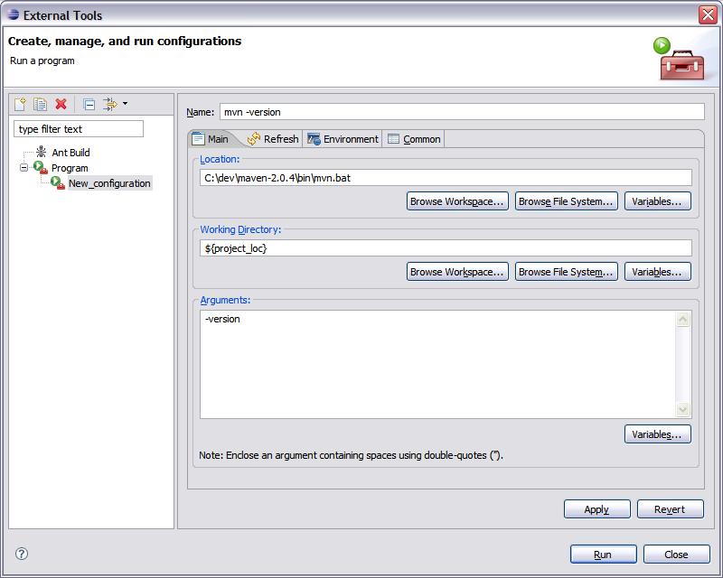Open the filter options dropdown arrow
The height and width of the screenshot is (578, 723).
pyautogui.click(x=125, y=105)
